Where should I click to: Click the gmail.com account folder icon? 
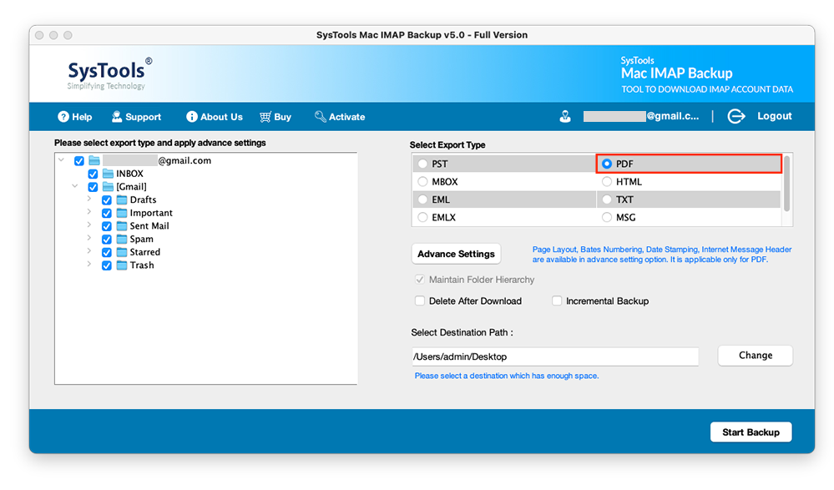[x=94, y=160]
